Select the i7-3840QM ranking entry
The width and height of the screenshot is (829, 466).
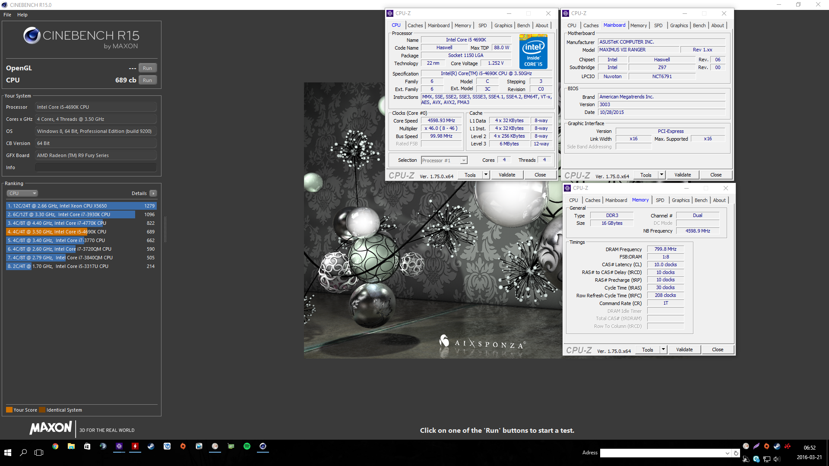(x=81, y=258)
